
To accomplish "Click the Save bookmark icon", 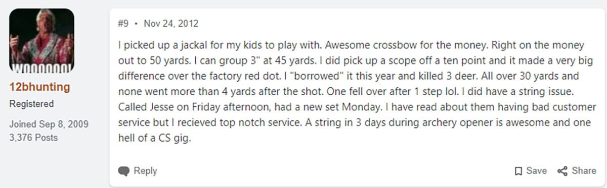I will coord(518,171).
